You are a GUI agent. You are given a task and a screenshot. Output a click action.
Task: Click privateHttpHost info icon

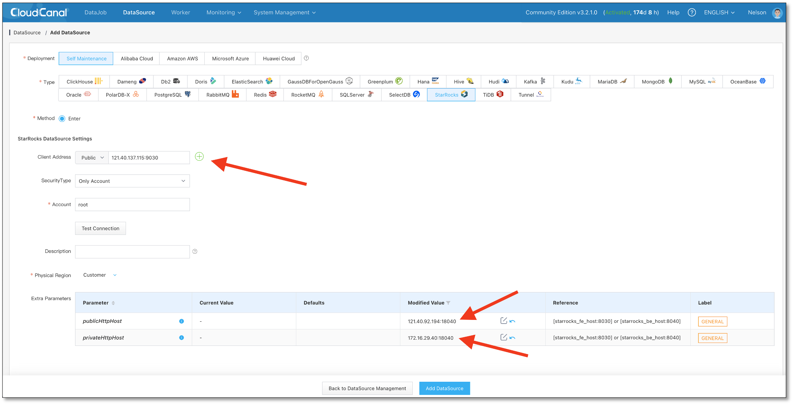pyautogui.click(x=181, y=338)
